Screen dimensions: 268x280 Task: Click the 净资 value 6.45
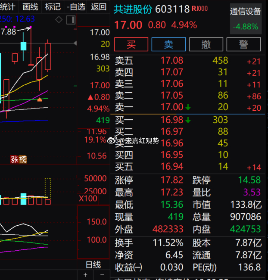[174, 255]
